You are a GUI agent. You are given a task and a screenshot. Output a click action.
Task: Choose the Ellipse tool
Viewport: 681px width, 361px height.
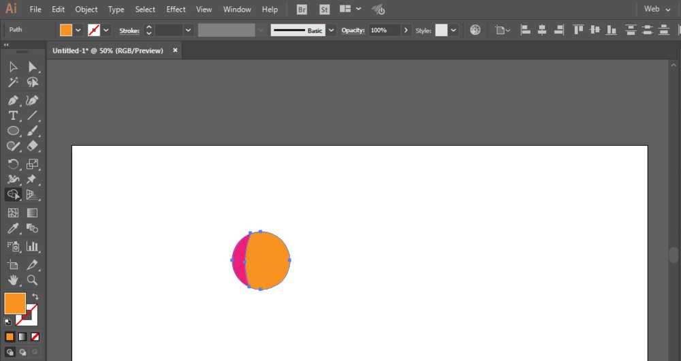point(13,131)
